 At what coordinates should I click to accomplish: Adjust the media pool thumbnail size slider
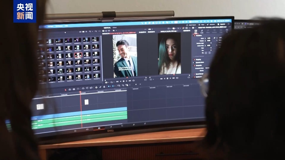click(65, 33)
